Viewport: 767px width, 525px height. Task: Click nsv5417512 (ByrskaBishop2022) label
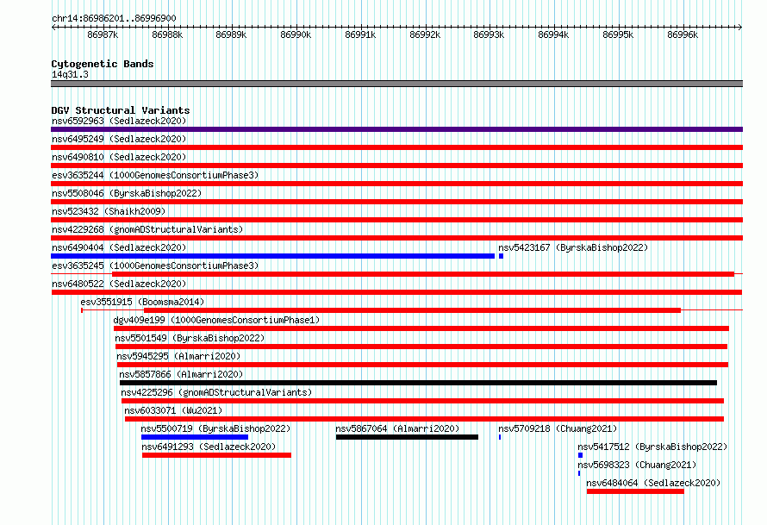[652, 447]
